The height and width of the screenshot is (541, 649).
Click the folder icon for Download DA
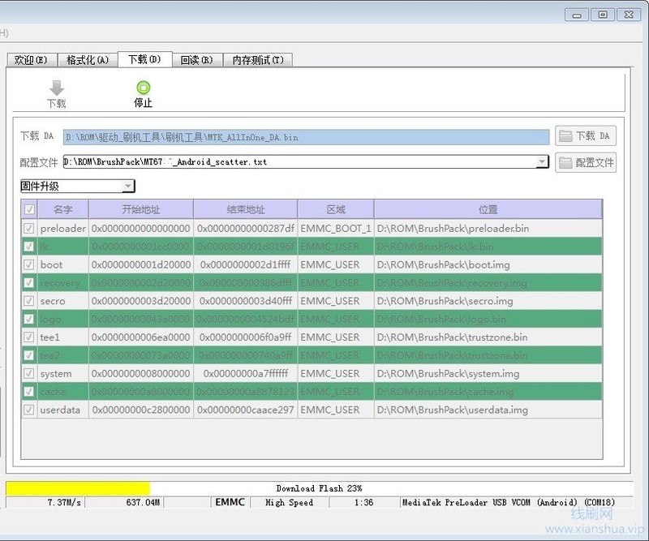pyautogui.click(x=566, y=136)
